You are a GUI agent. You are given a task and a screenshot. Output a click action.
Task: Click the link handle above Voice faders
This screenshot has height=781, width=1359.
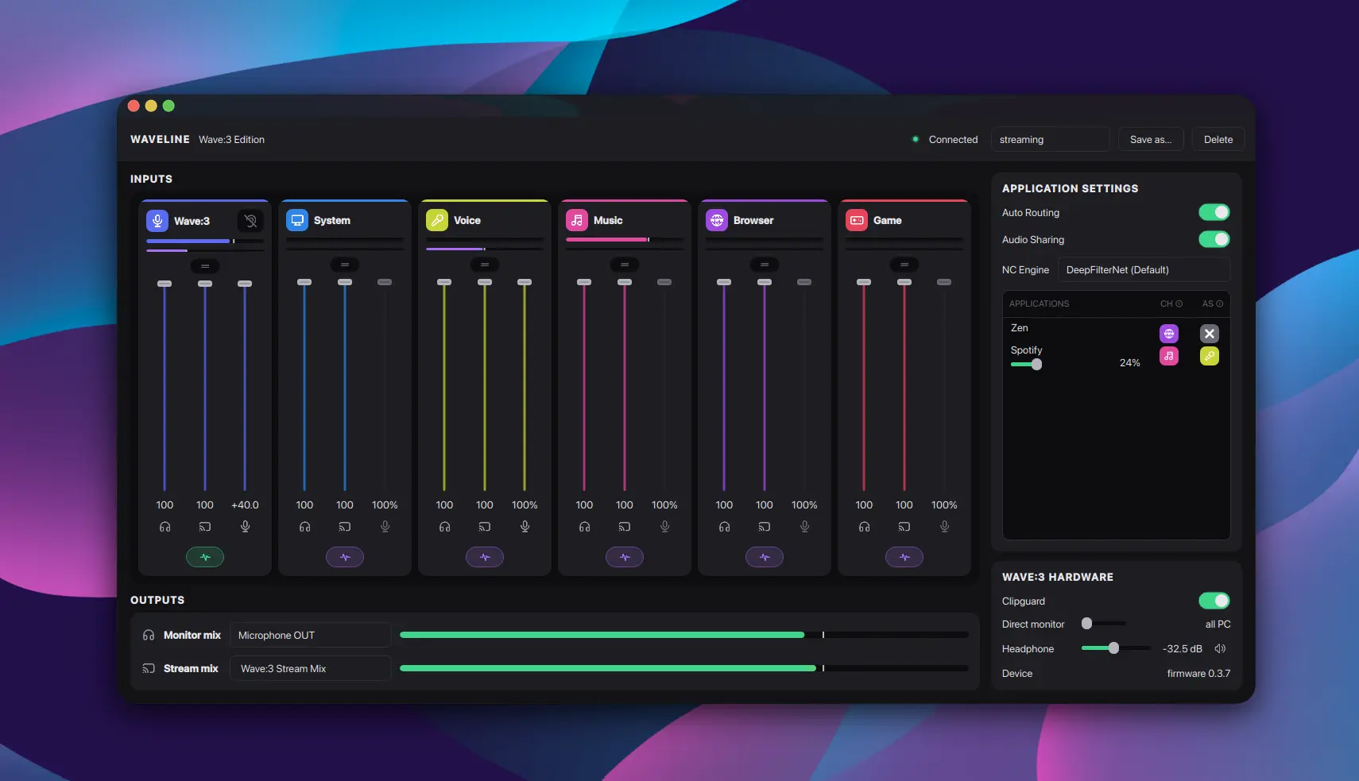[485, 265]
